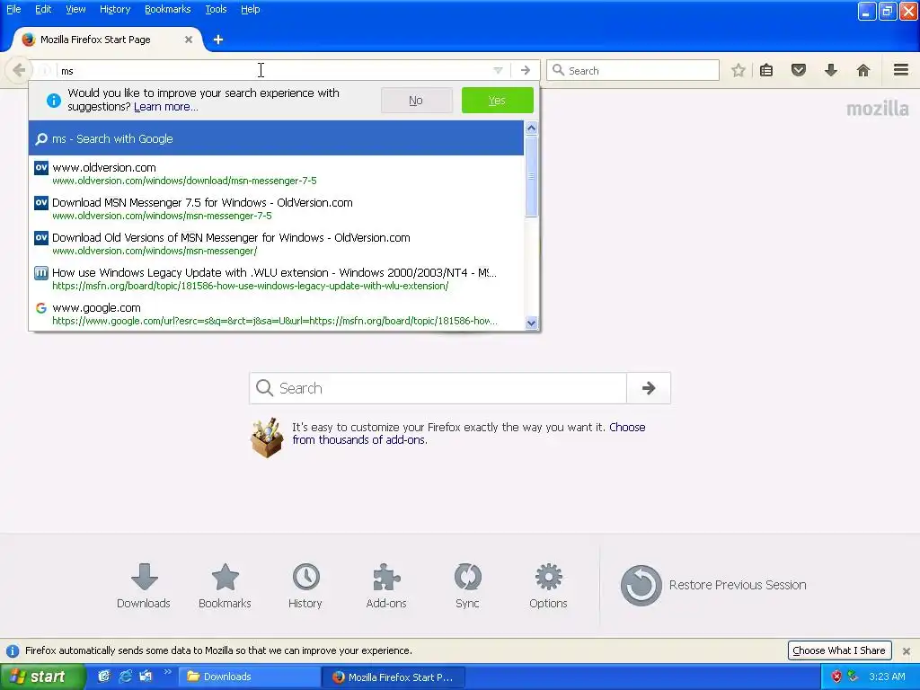Open Downloads from start page shortcuts
The width and height of the screenshot is (920, 690).
point(144,585)
